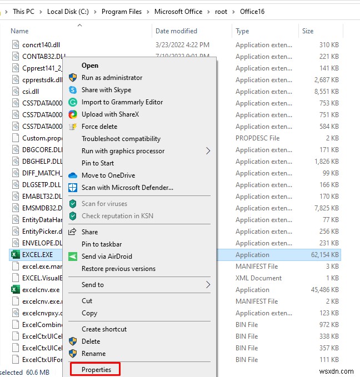360x377 pixels.
Task: Click the Kaspersky icon beside Check reputation in KSN
Action: [73, 216]
